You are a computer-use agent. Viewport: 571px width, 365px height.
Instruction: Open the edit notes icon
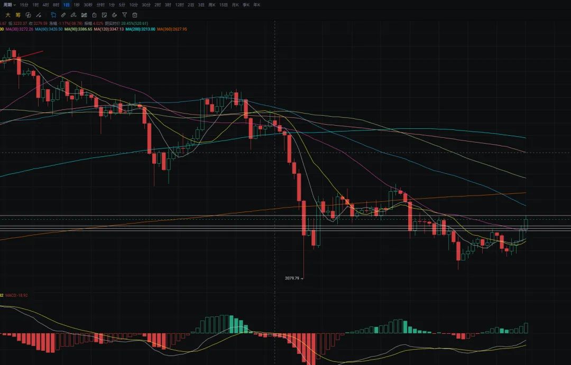point(104,15)
